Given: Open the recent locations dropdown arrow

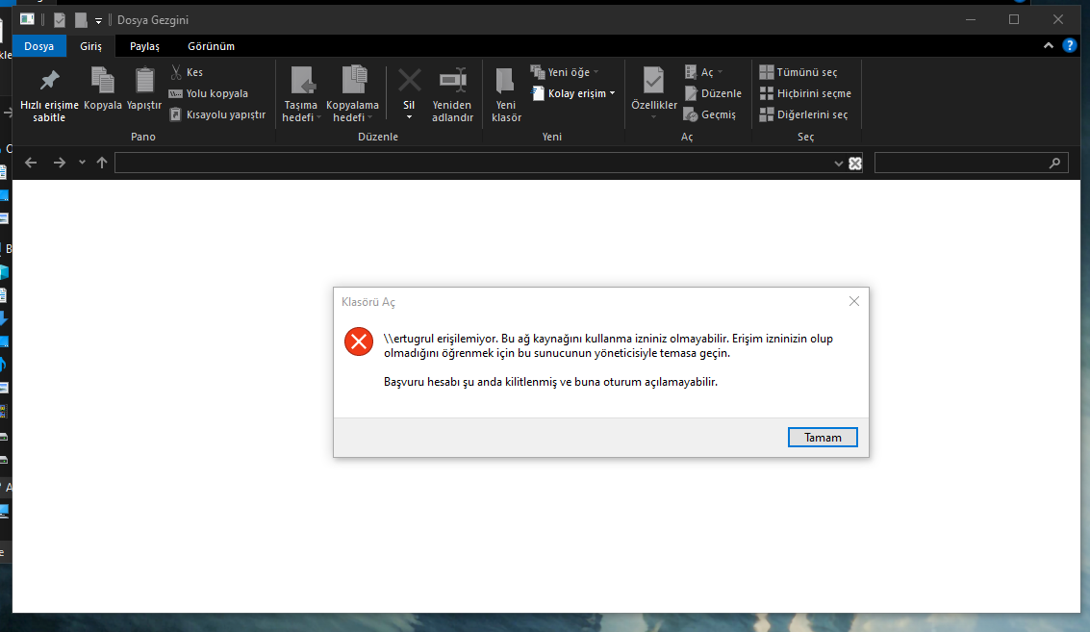Looking at the screenshot, I should [x=82, y=163].
